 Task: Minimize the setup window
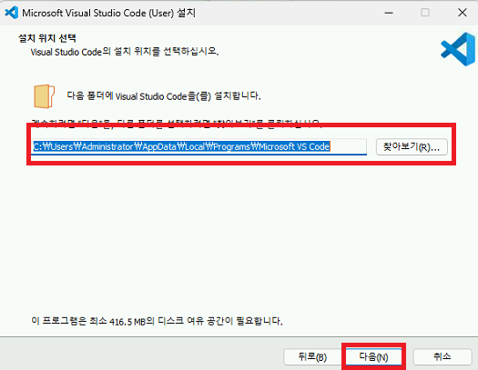(389, 13)
